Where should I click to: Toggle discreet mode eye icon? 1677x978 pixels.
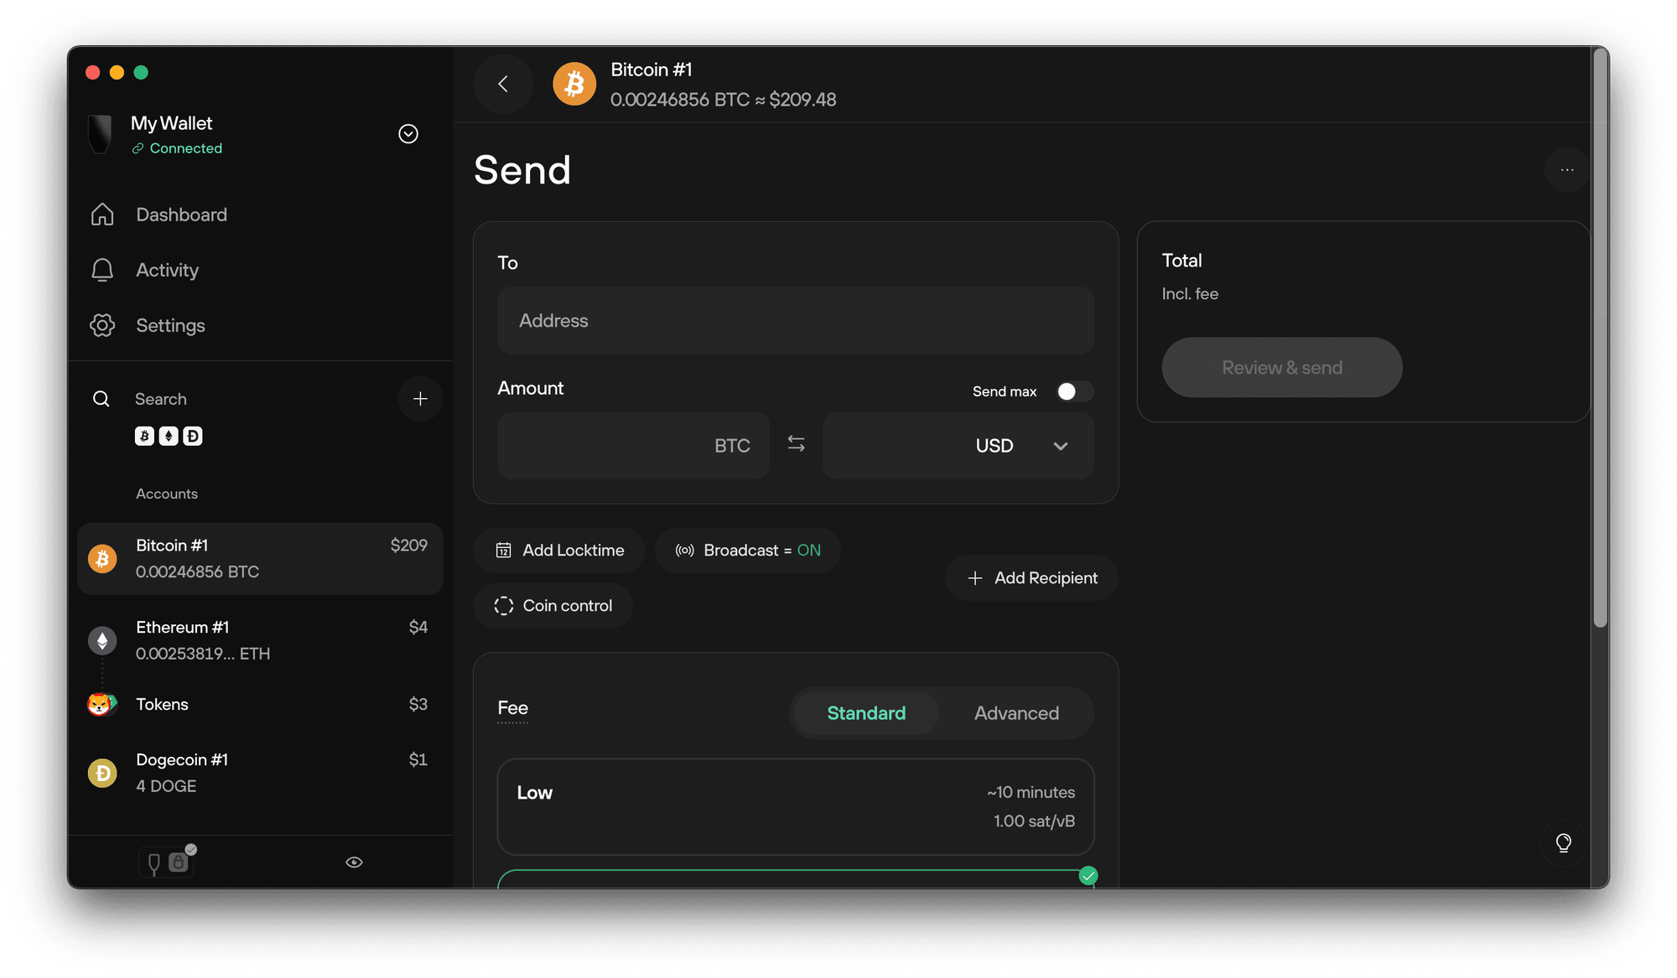(x=354, y=862)
